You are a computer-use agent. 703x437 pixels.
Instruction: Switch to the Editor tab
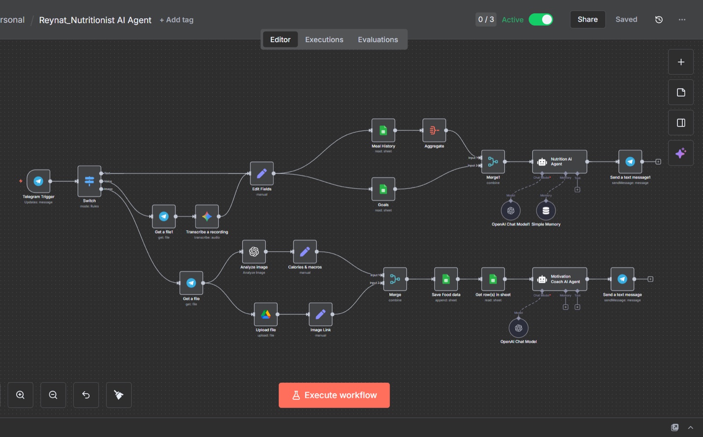tap(280, 40)
